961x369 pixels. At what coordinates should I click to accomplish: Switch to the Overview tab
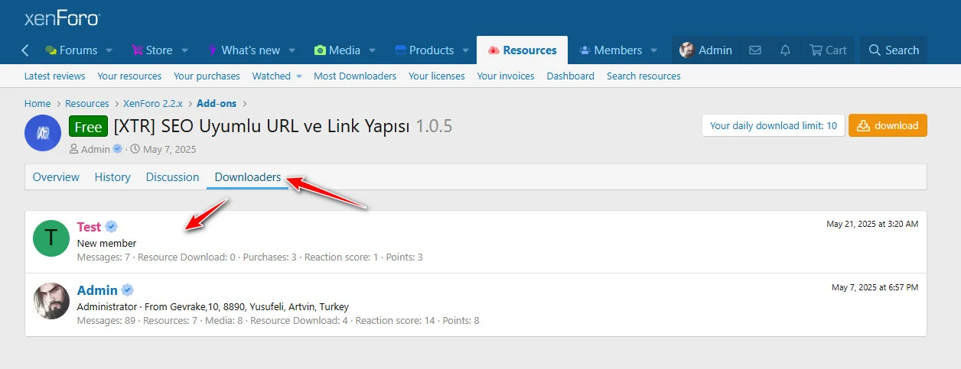[56, 176]
